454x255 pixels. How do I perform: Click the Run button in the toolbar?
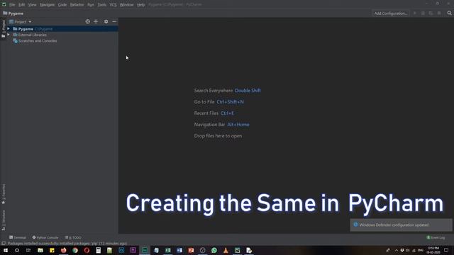pyautogui.click(x=414, y=13)
